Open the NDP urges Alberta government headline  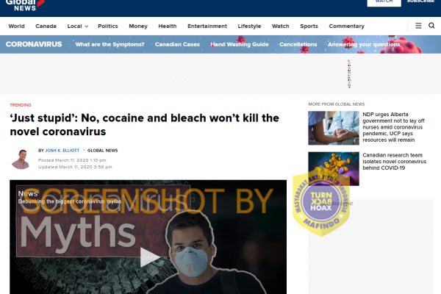coord(393,127)
